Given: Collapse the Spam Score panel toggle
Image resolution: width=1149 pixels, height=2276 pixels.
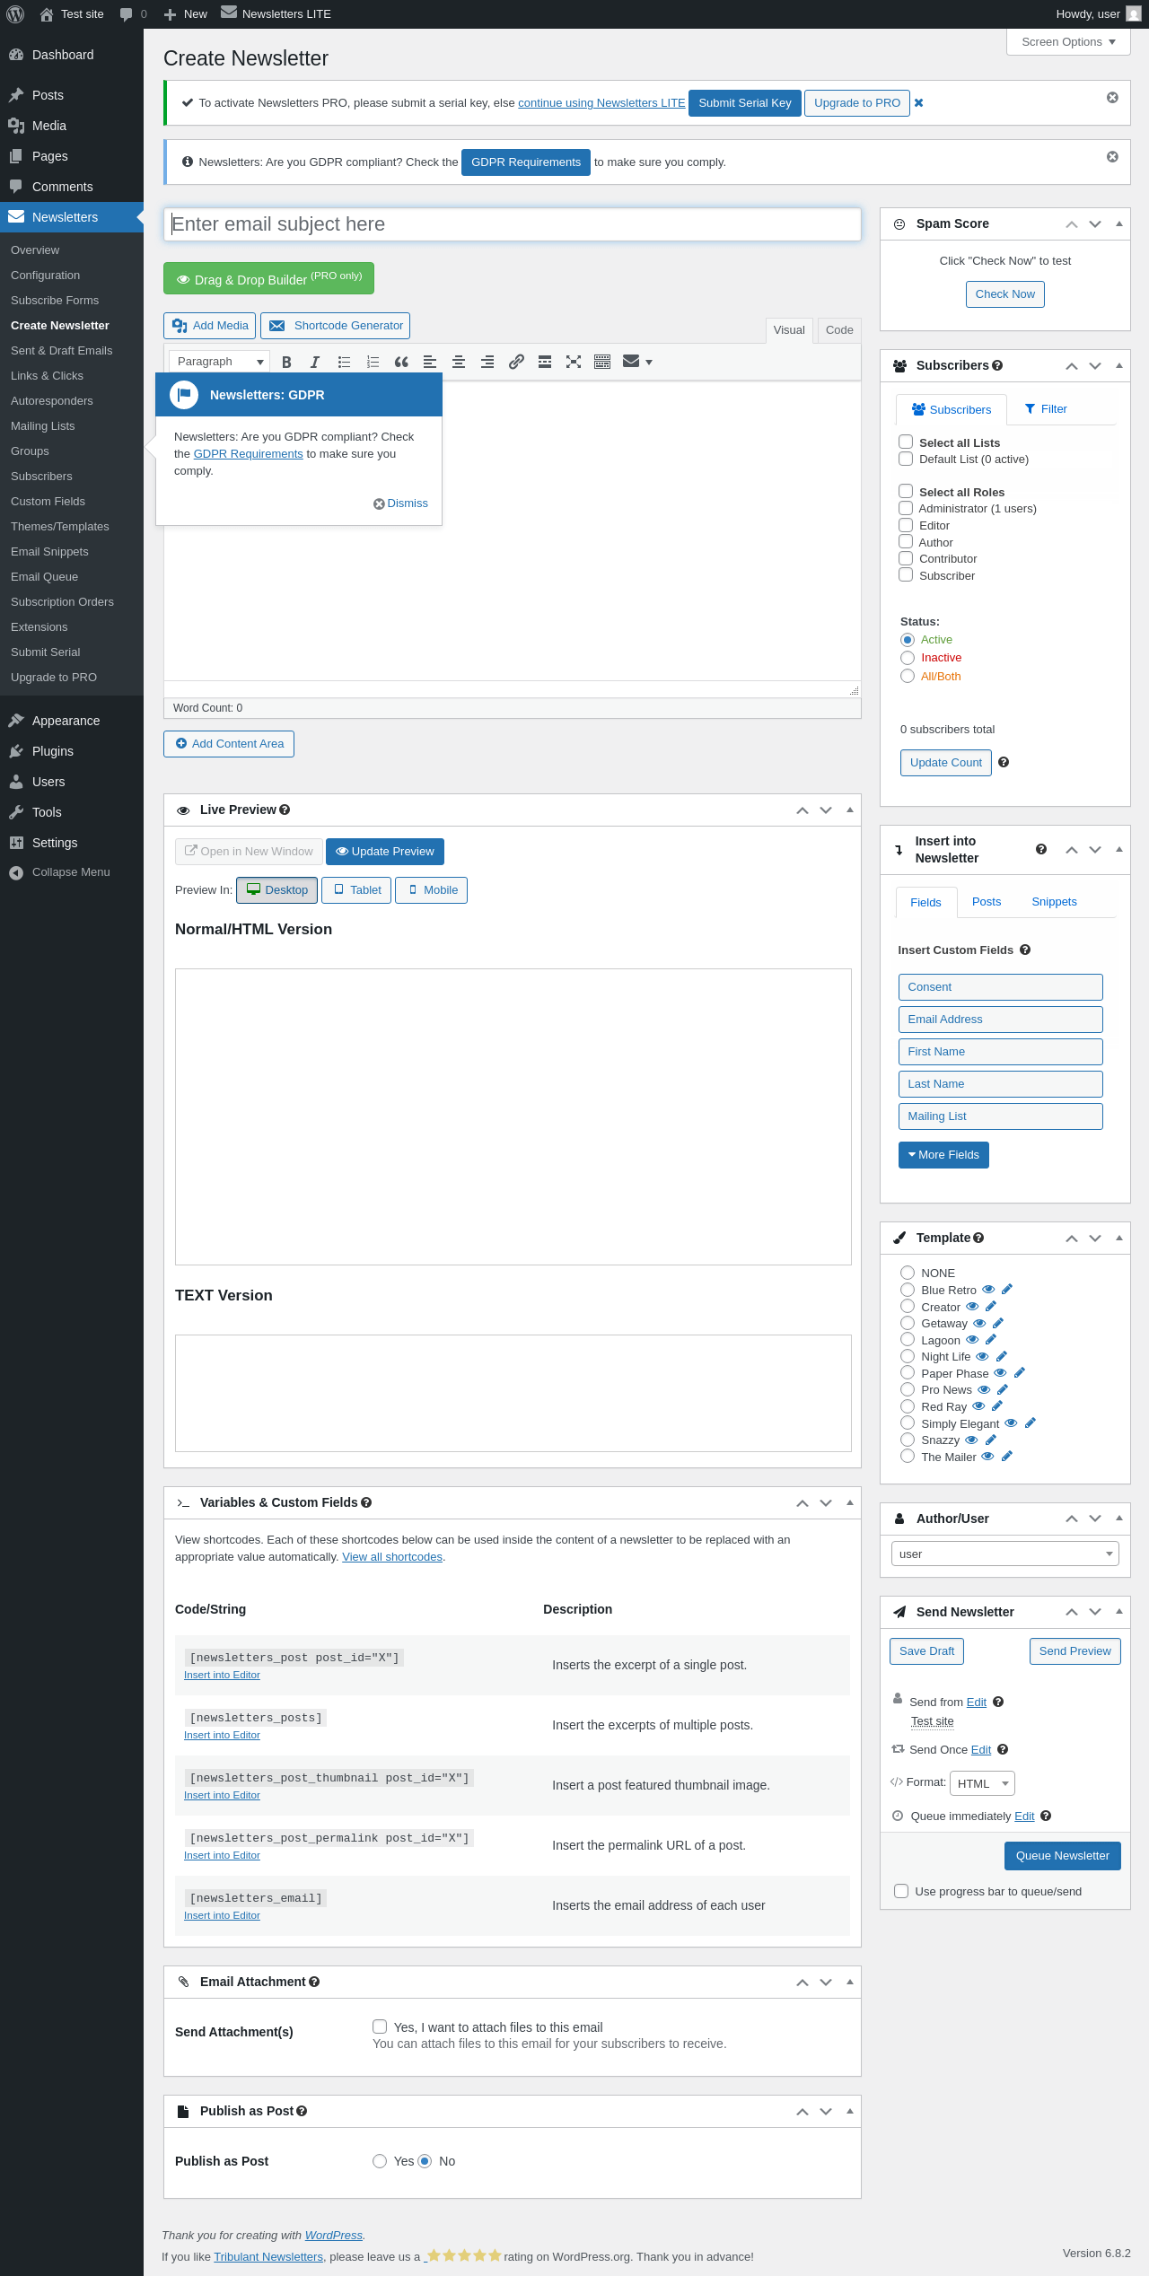Looking at the screenshot, I should (1118, 223).
